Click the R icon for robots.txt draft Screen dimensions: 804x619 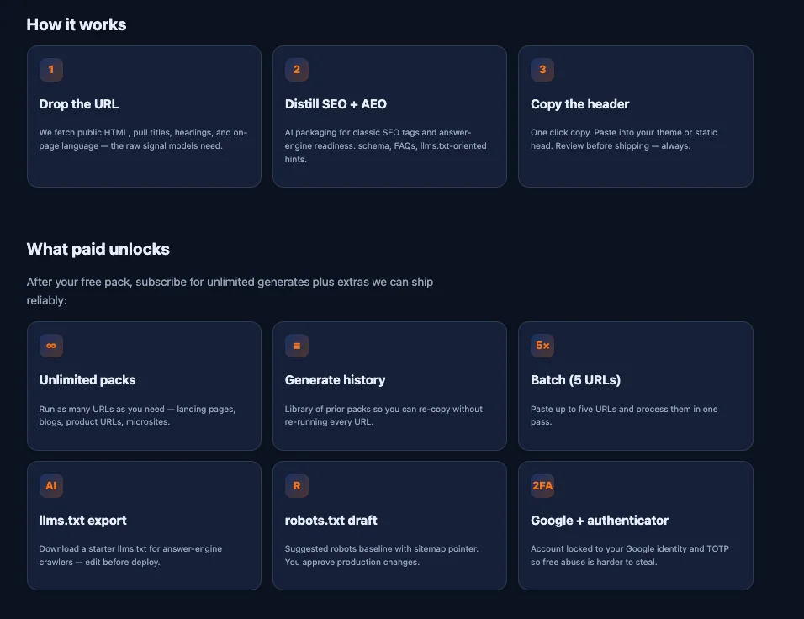tap(297, 485)
